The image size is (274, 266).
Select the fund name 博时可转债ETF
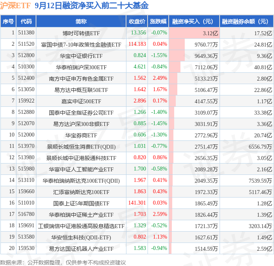tap(81, 33)
